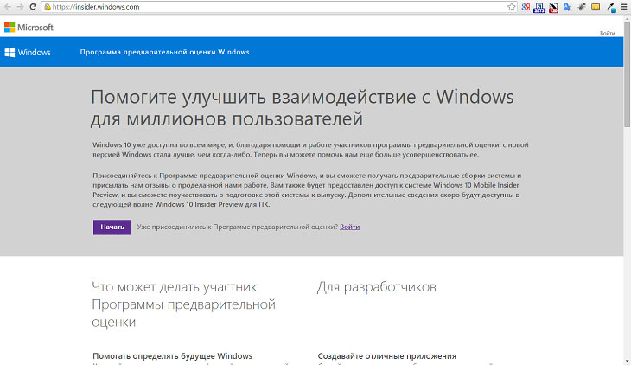Open Программа предварительной оценки Windows in the nav bar
This screenshot has width=631, height=365.
(x=164, y=52)
